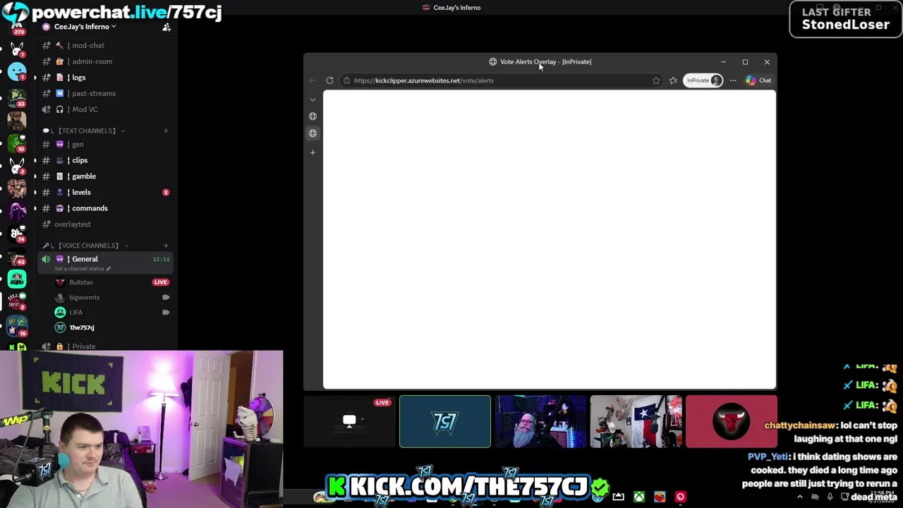Edit the 'Set a channel status' text
Image resolution: width=903 pixels, height=508 pixels.
[83, 269]
